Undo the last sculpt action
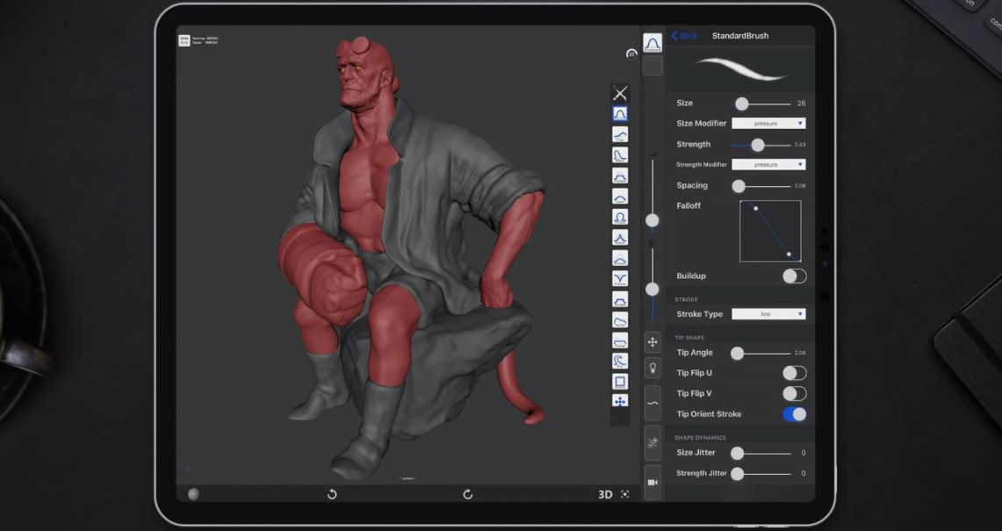The height and width of the screenshot is (531, 1002). (332, 494)
